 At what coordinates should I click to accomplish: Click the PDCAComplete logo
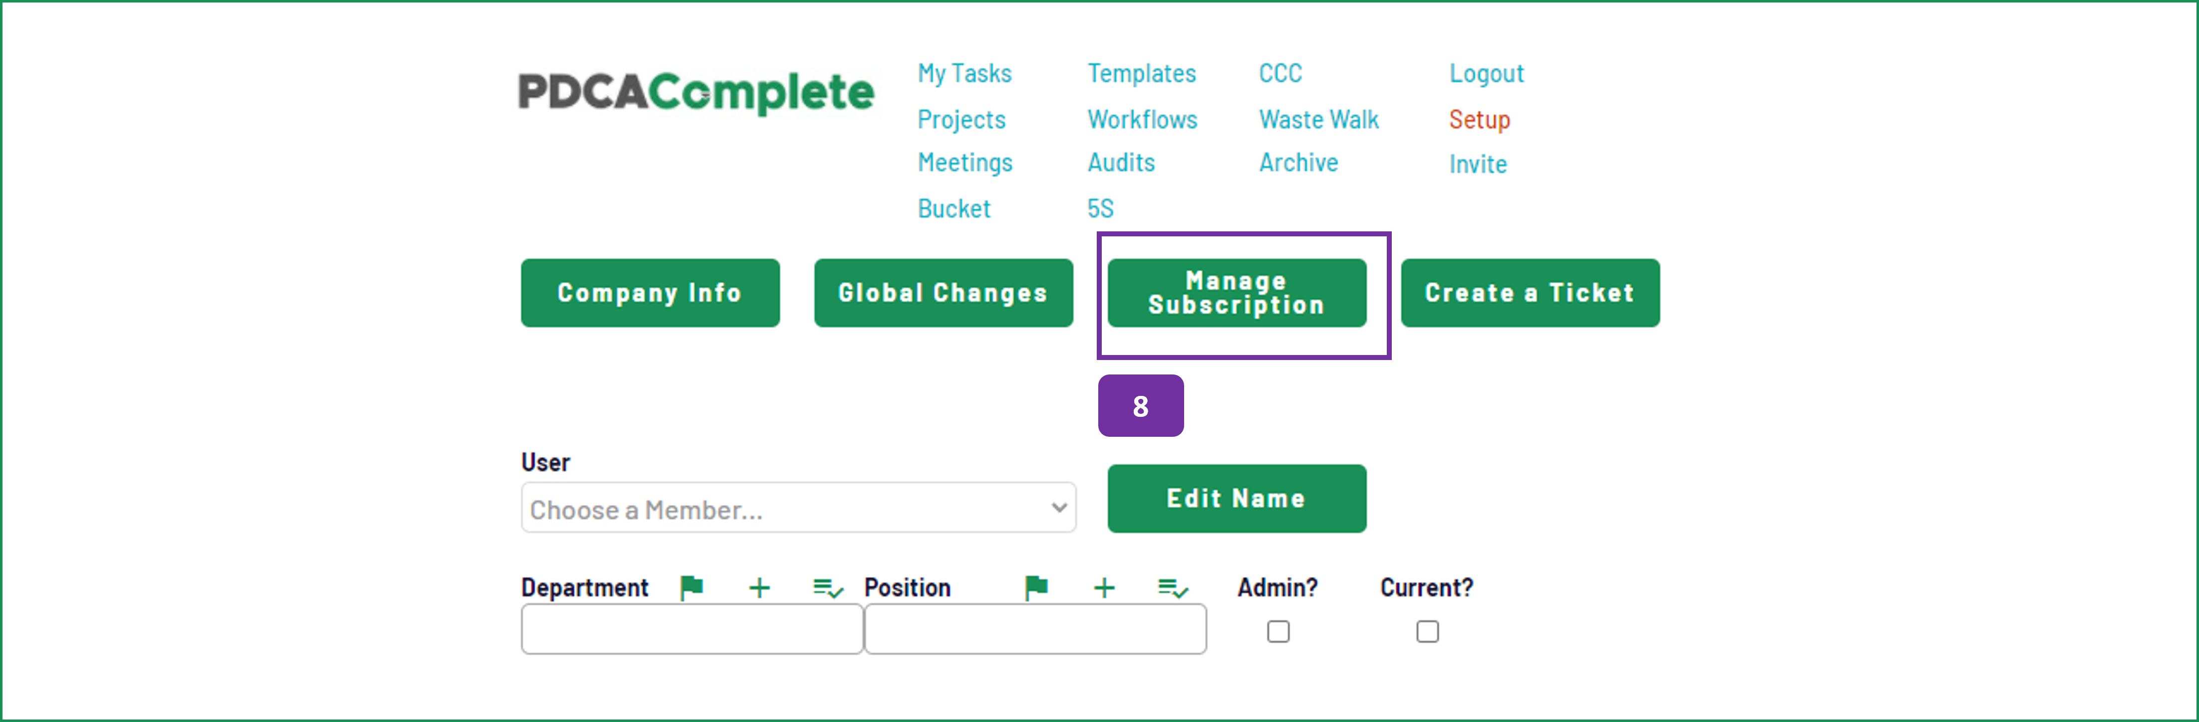pos(696,92)
